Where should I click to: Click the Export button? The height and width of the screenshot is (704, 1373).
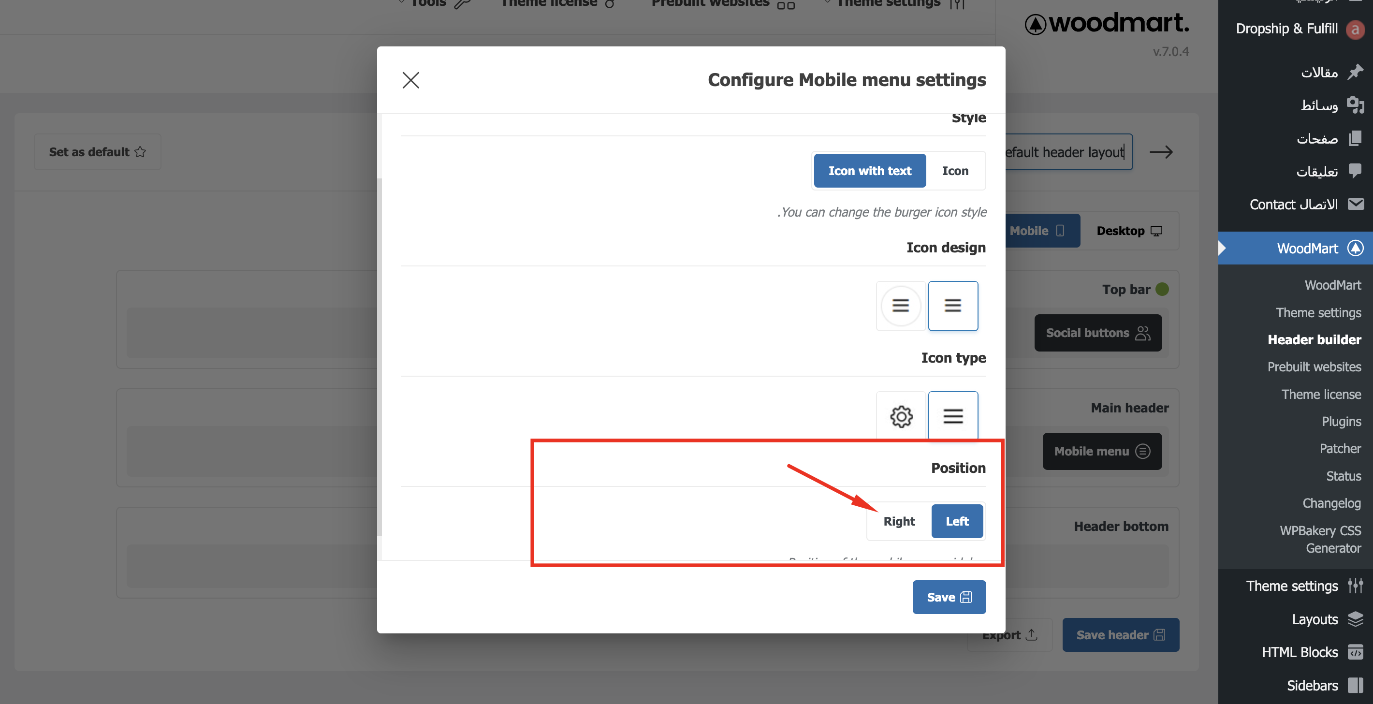point(1009,635)
